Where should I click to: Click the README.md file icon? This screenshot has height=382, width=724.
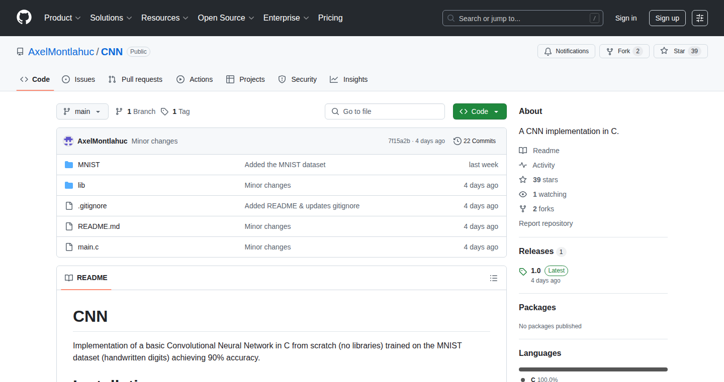(x=69, y=226)
